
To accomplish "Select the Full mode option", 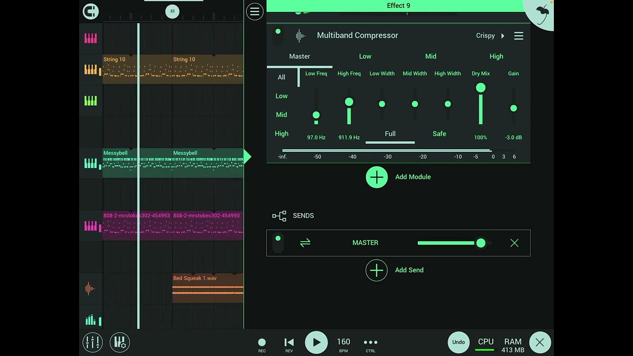I will [390, 134].
